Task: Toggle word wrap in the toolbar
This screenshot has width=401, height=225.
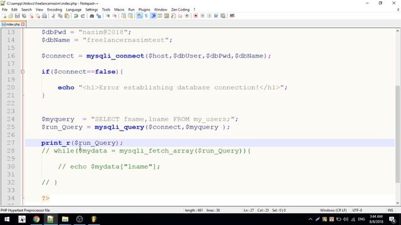Action: [x=139, y=16]
